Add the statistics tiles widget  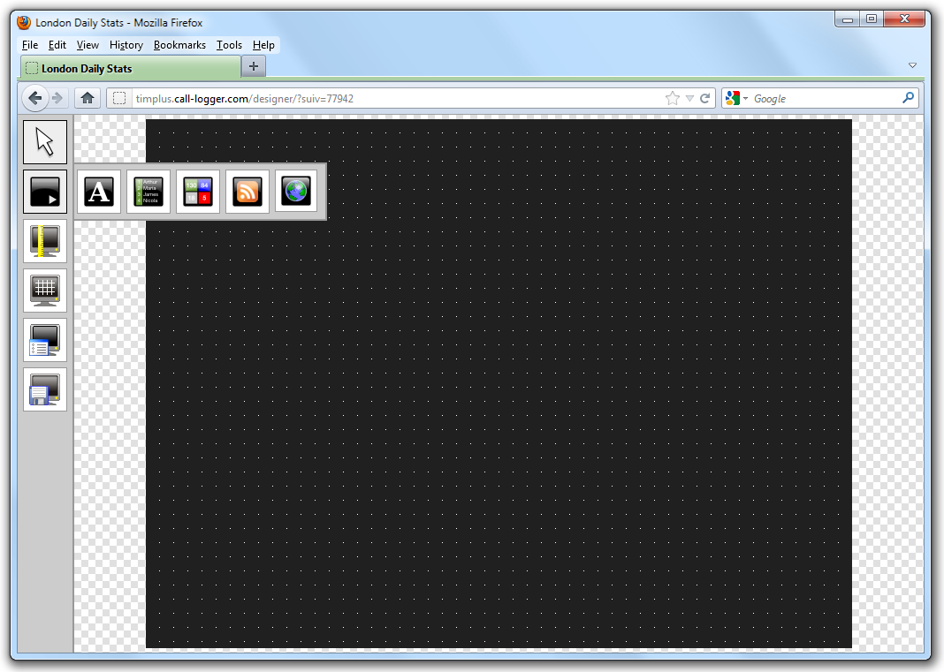click(x=197, y=192)
